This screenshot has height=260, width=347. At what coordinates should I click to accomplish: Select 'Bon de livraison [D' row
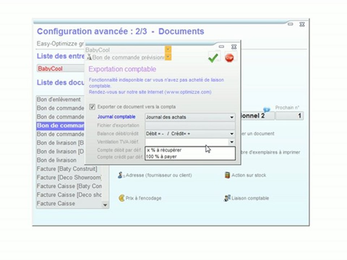click(x=60, y=151)
